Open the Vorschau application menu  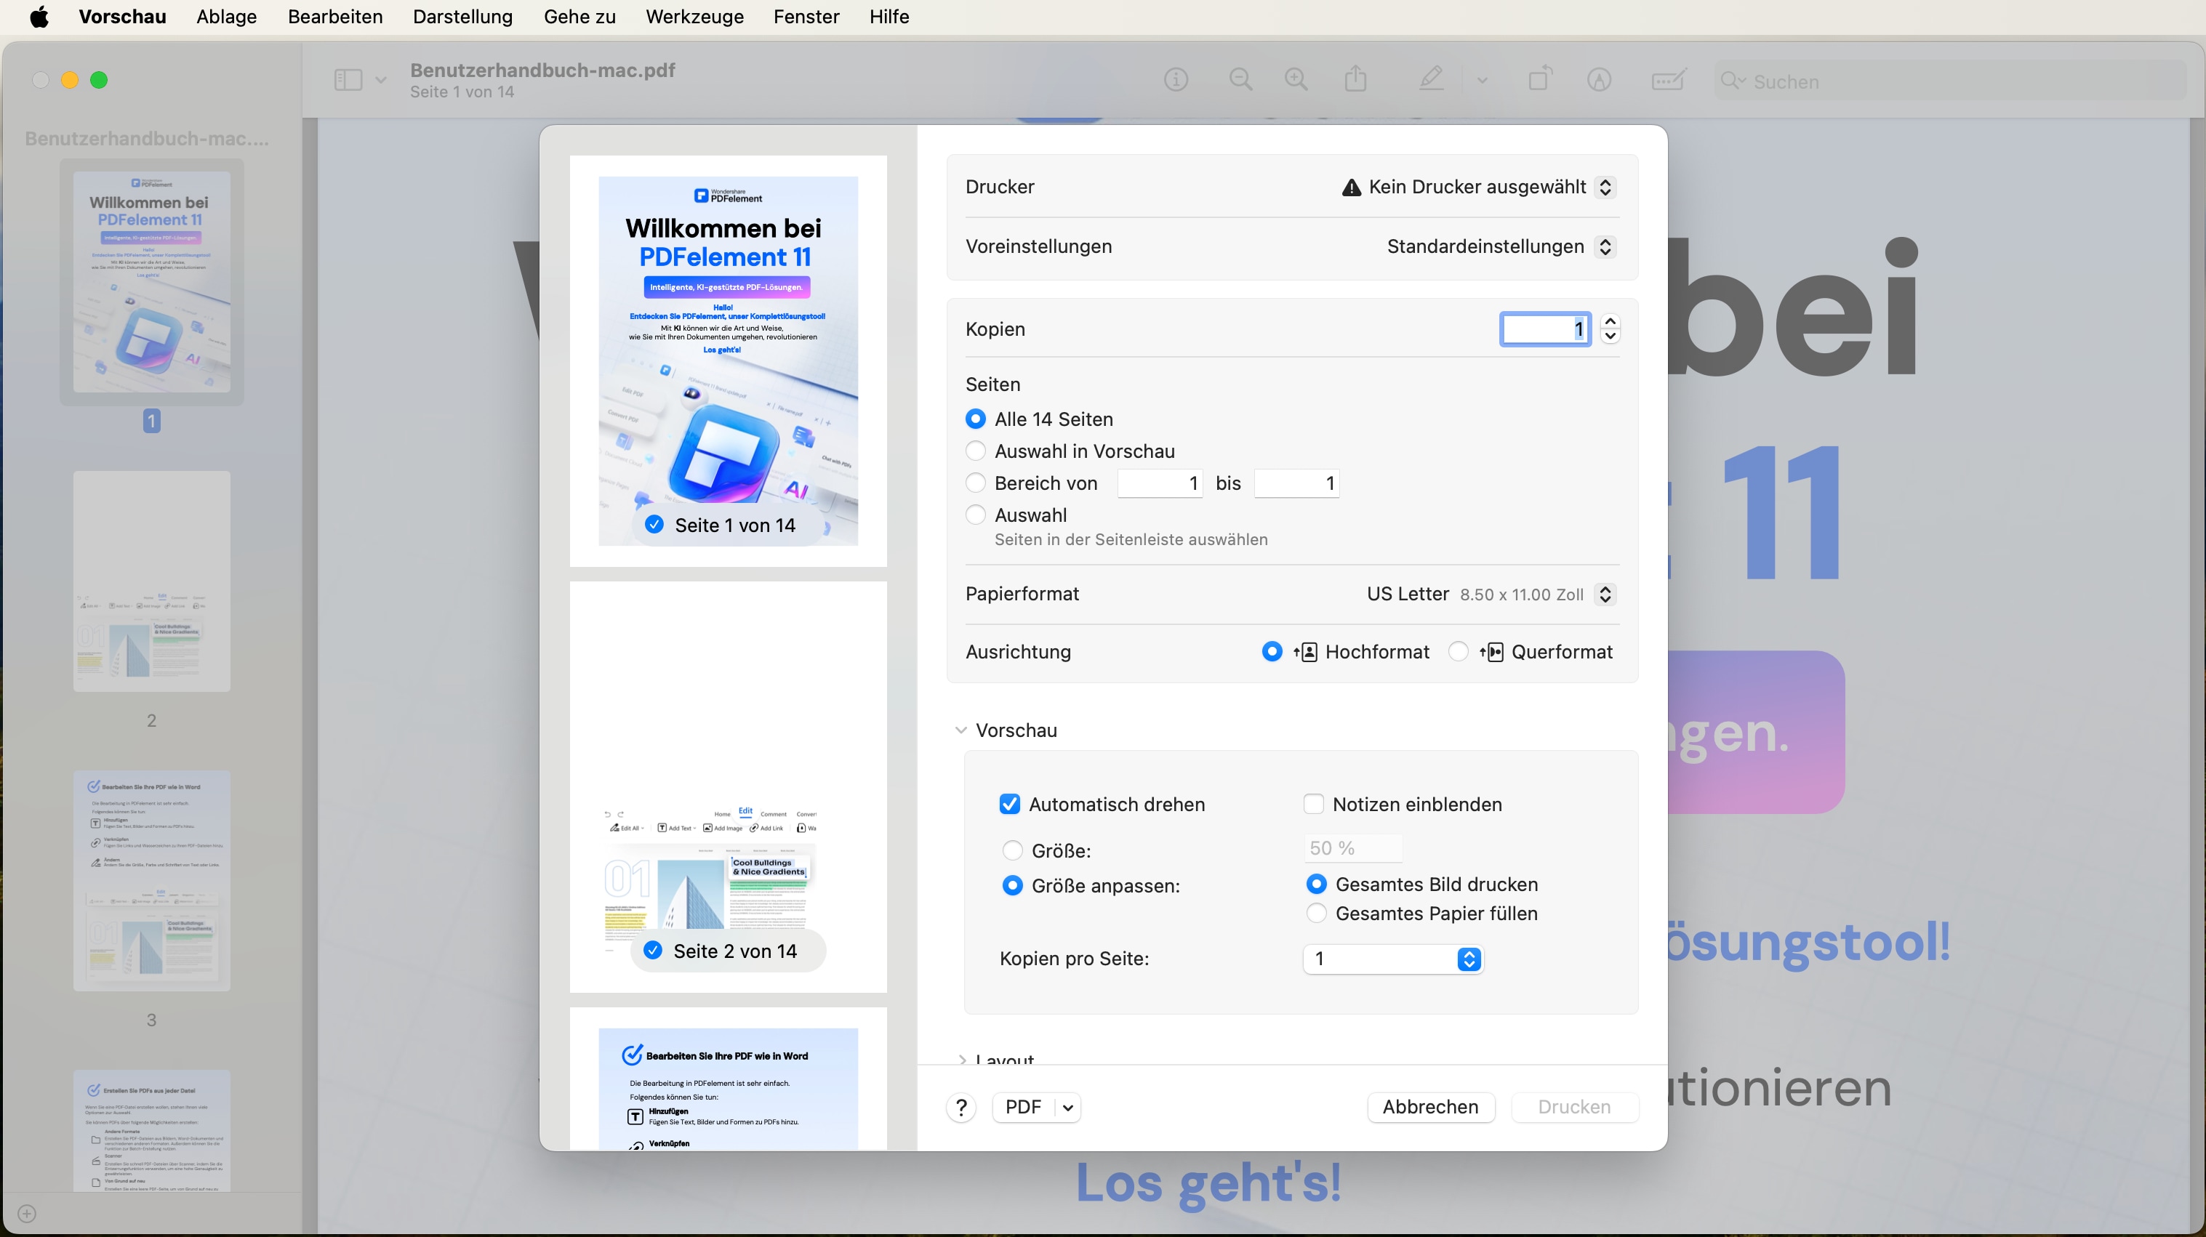tap(122, 17)
